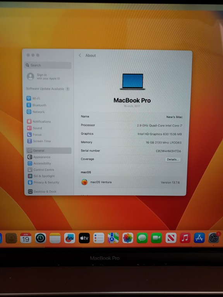
Task: Launch Music app from the Dock
Action: coord(185,238)
